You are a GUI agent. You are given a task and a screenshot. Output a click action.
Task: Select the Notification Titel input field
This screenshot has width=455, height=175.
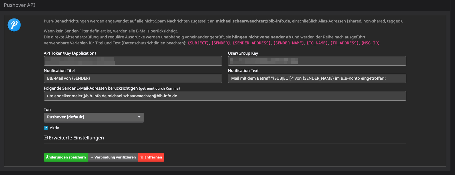[x=133, y=78]
